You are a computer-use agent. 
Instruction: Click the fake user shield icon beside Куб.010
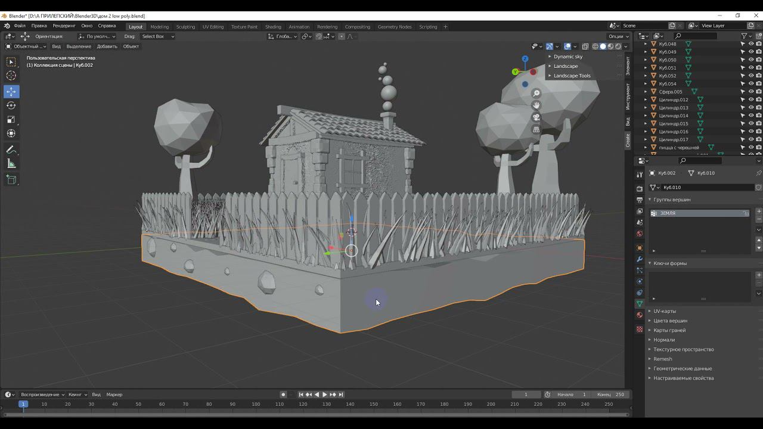tap(758, 187)
